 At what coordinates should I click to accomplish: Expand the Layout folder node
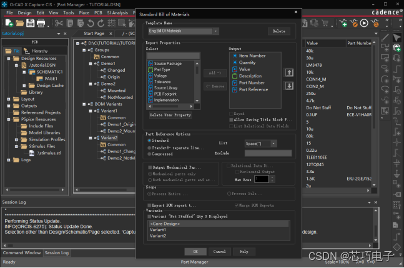point(9,99)
